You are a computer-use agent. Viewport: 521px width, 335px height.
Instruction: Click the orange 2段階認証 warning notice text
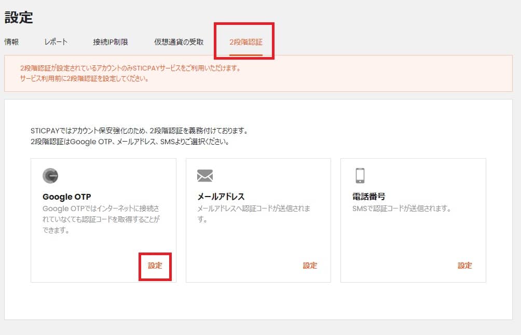tap(130, 73)
